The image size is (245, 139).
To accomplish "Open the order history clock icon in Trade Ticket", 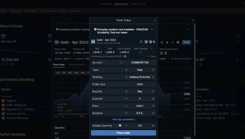I will 141,42.
